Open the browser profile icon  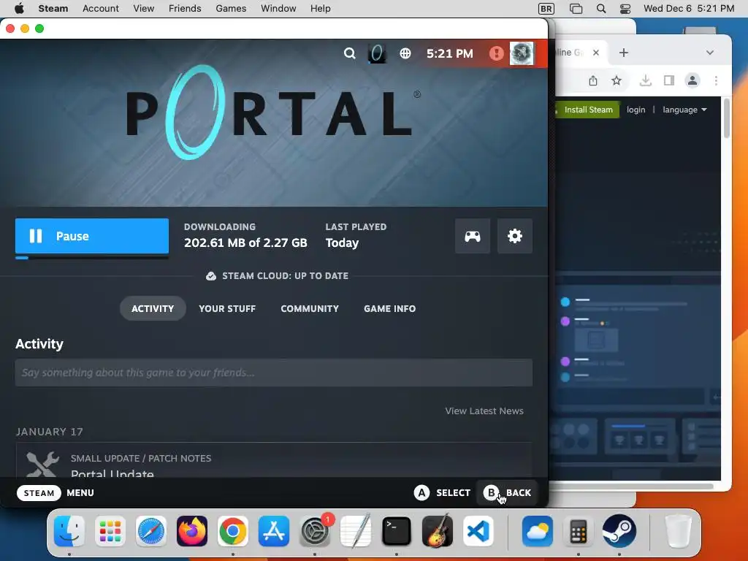[692, 80]
